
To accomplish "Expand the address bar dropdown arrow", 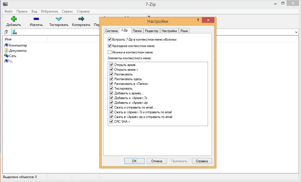I will [296, 32].
